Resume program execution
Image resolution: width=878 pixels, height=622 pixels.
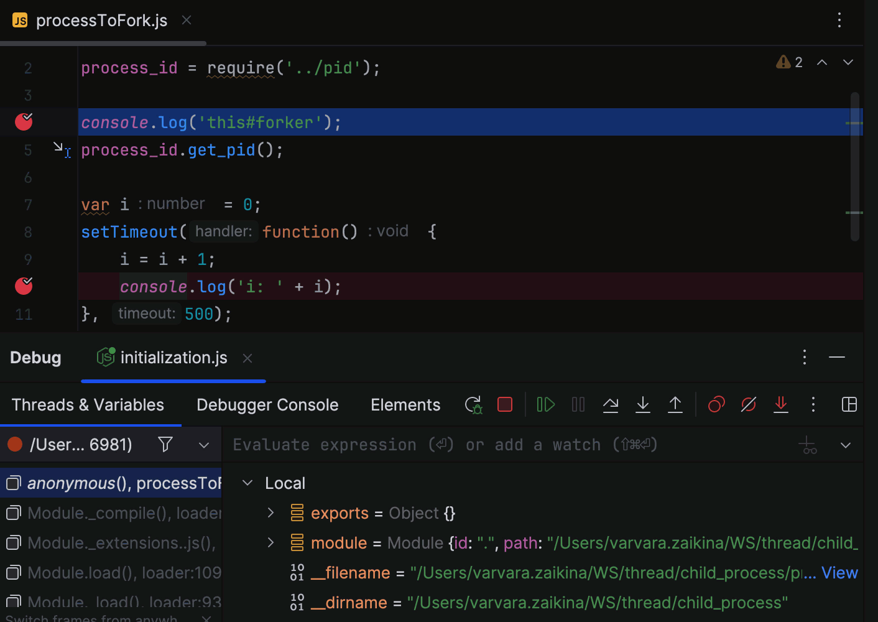[x=545, y=404]
